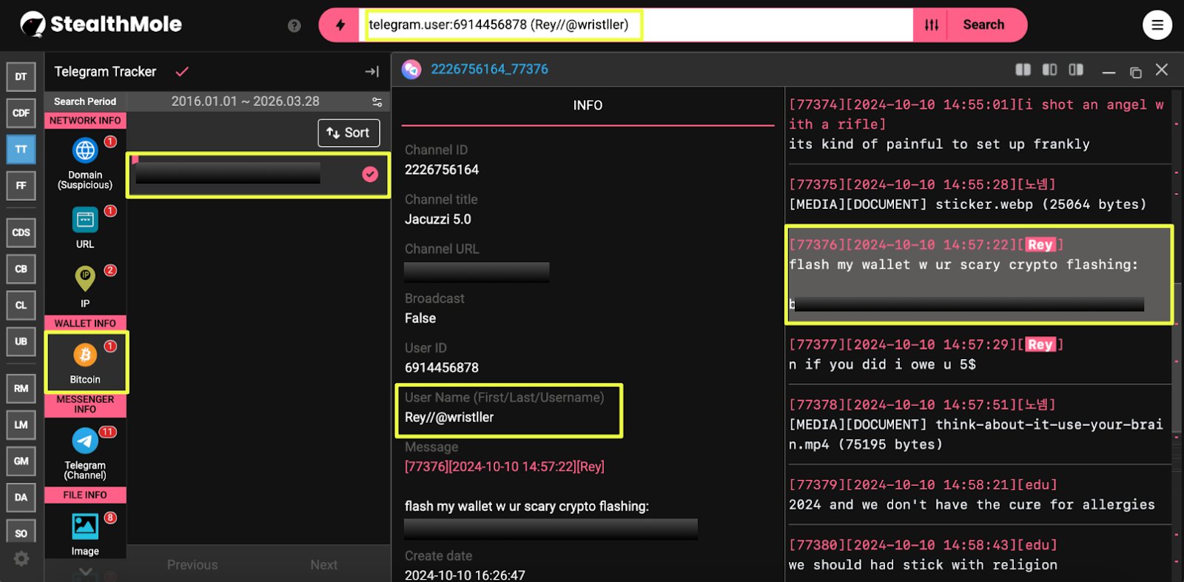The height and width of the screenshot is (582, 1184).
Task: Toggle the Telegram Tracker checkmark
Action: click(182, 72)
